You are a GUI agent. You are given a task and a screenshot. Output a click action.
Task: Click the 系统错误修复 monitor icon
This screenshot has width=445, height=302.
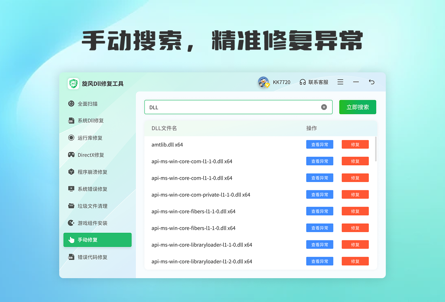71,189
